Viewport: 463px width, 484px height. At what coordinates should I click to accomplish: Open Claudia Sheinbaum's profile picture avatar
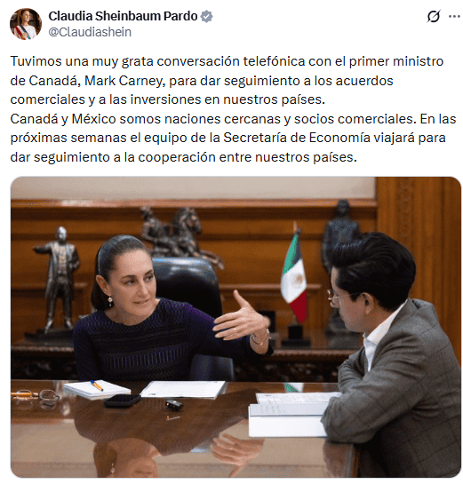click(26, 24)
